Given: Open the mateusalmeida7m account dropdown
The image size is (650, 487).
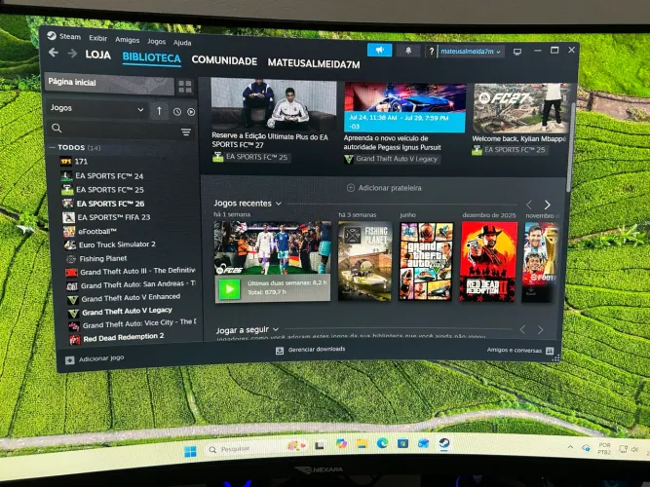Looking at the screenshot, I should tap(471, 52).
